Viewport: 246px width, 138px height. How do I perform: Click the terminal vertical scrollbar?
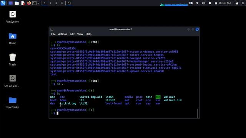(197, 113)
